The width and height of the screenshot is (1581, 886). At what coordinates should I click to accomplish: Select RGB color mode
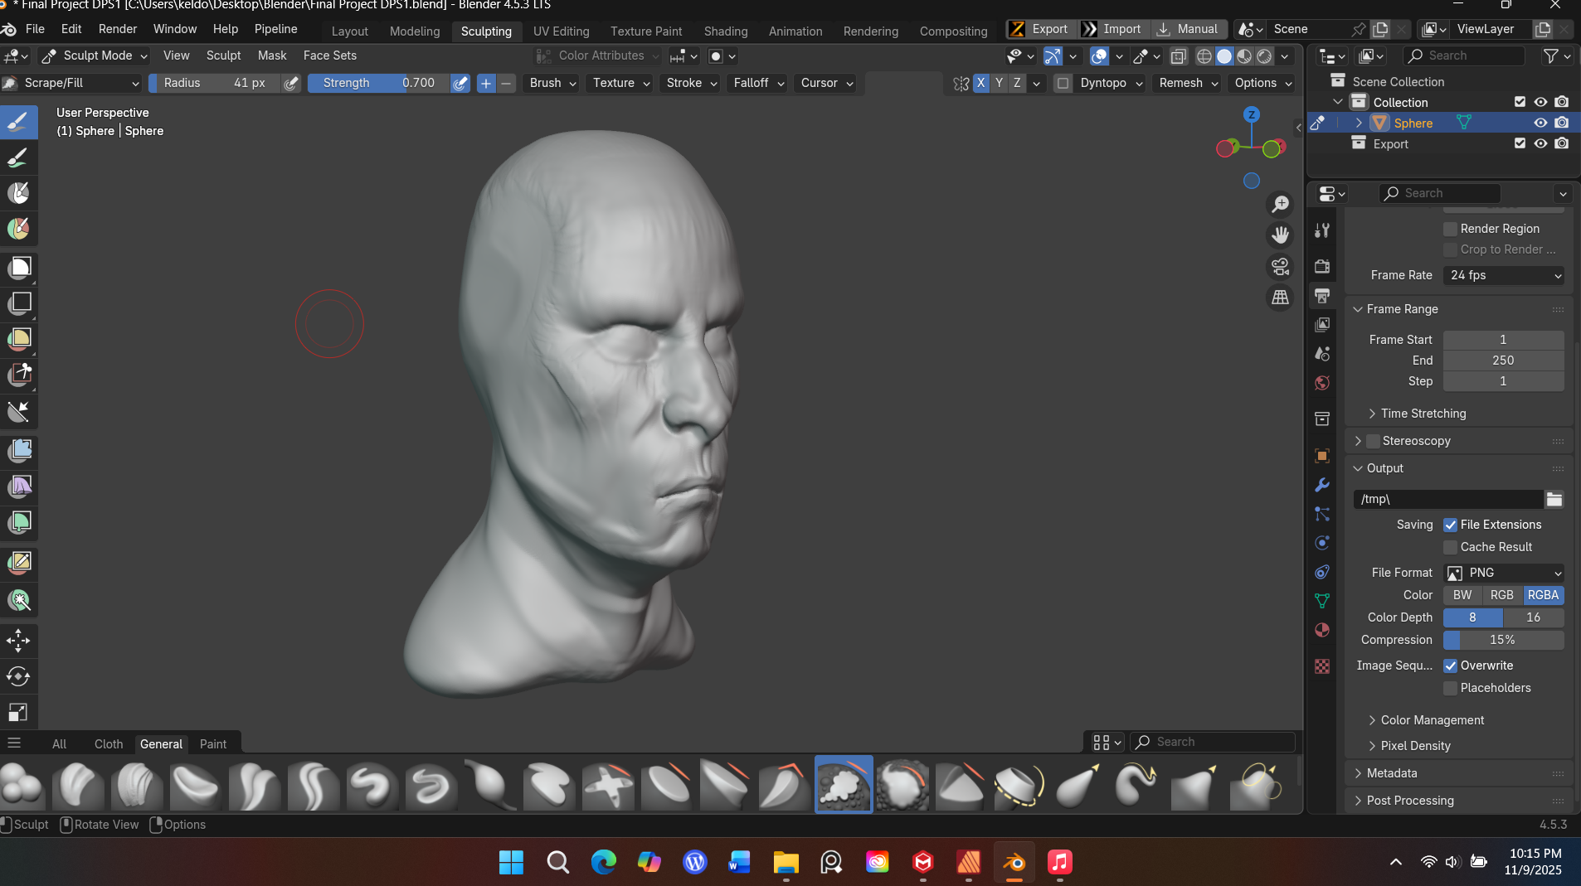click(1502, 595)
